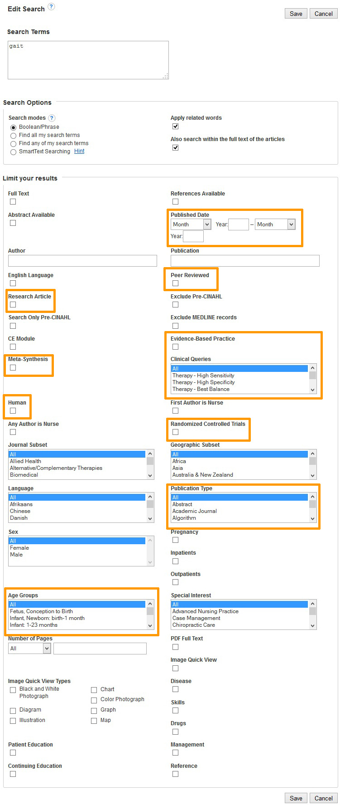The width and height of the screenshot is (340, 805).
Task: Select Find any of my search terms
Action: [13, 144]
